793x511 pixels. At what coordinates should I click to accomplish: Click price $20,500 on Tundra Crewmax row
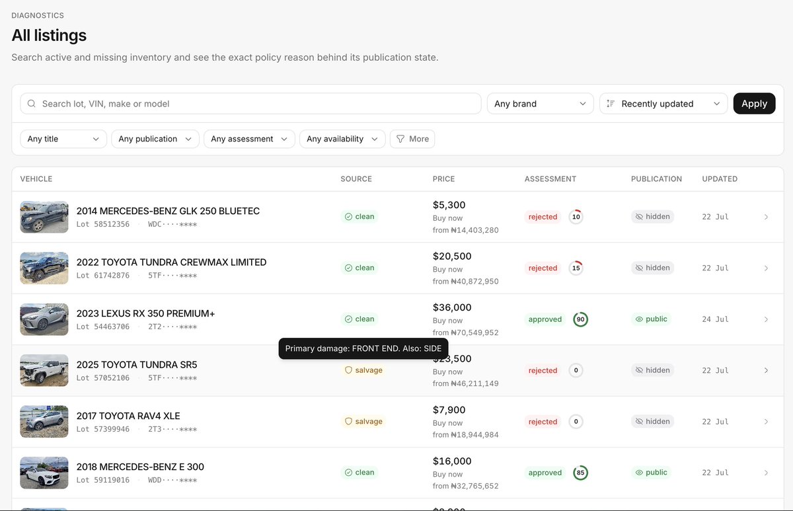(452, 256)
